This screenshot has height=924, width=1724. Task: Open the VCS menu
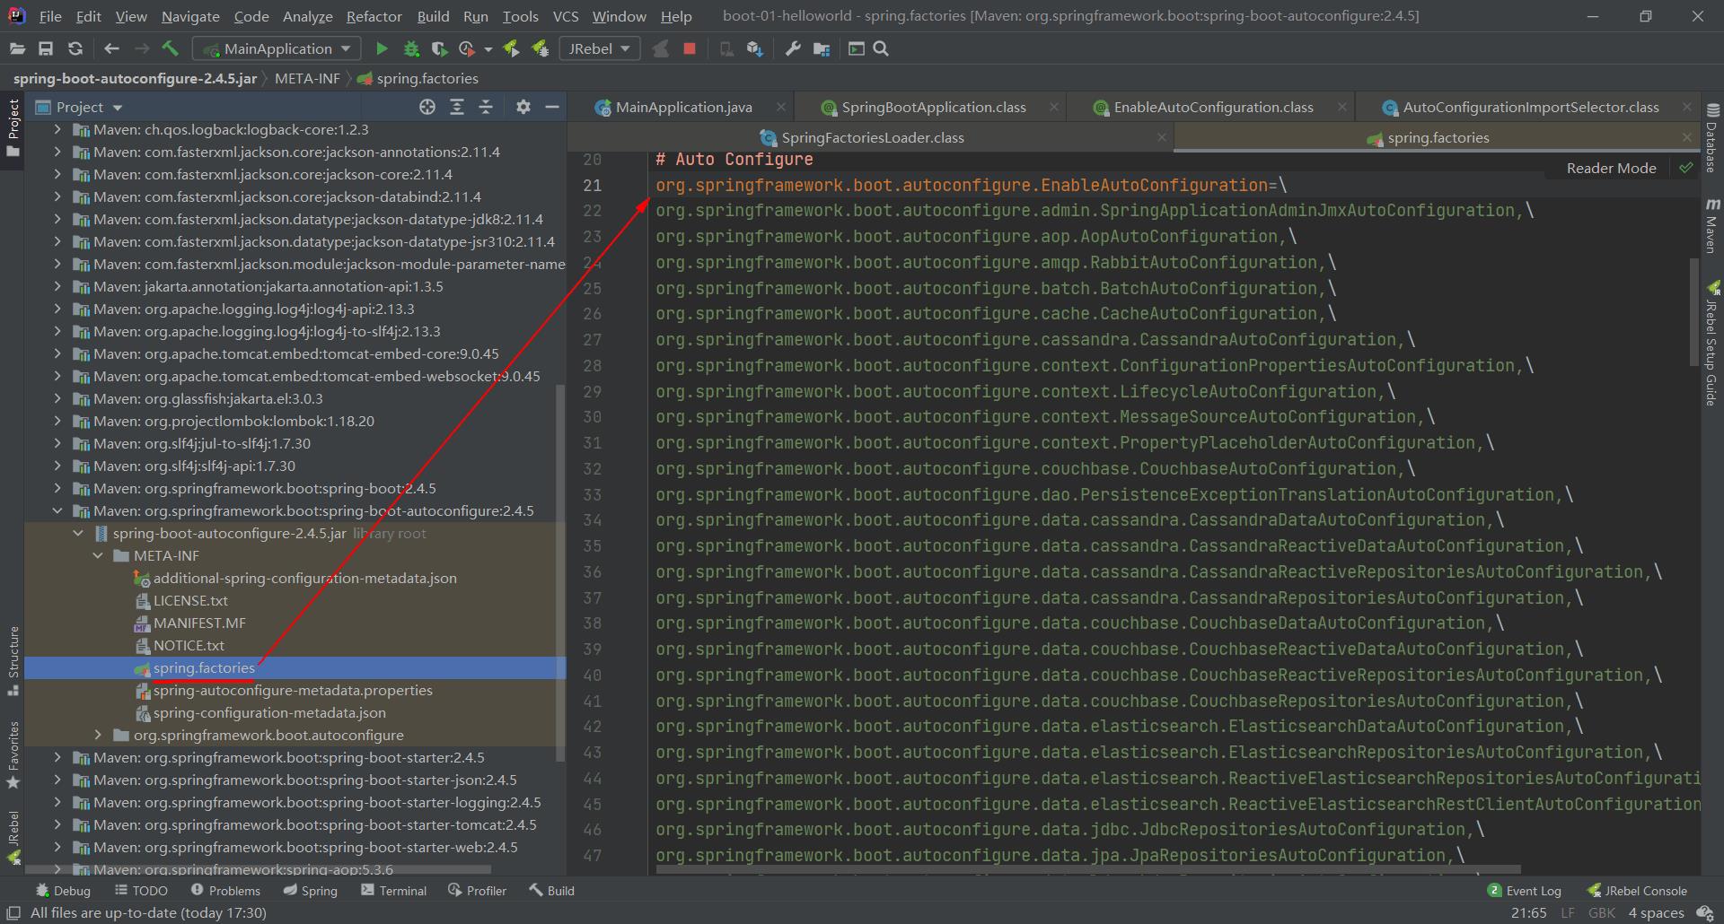pyautogui.click(x=566, y=16)
